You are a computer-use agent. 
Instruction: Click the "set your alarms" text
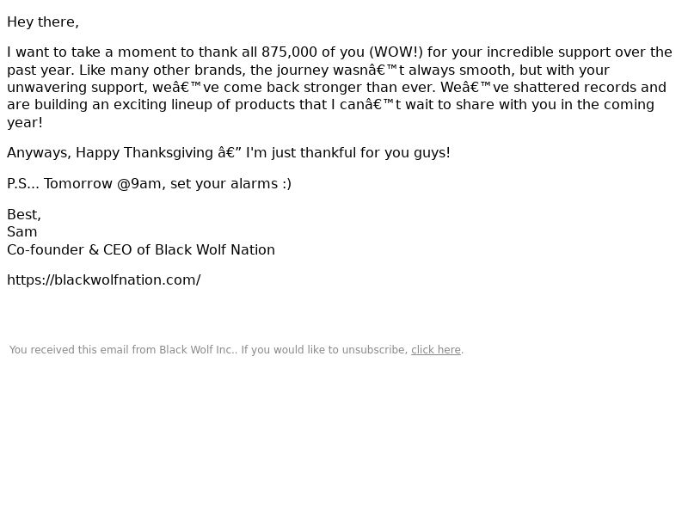[x=224, y=183]
